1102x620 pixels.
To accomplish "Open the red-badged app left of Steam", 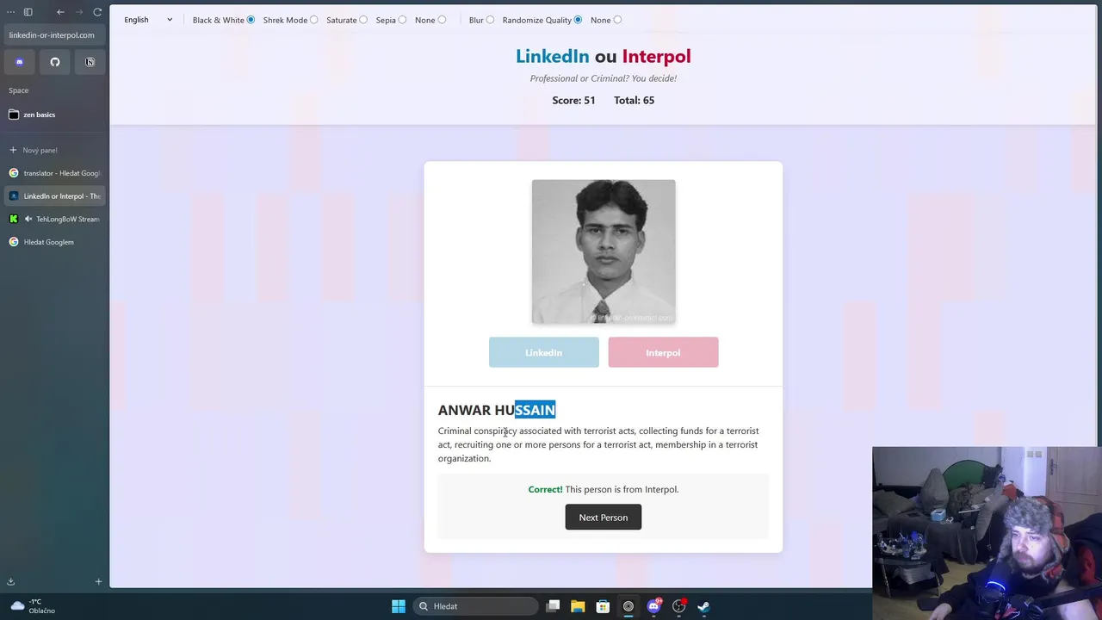I will pyautogui.click(x=678, y=606).
